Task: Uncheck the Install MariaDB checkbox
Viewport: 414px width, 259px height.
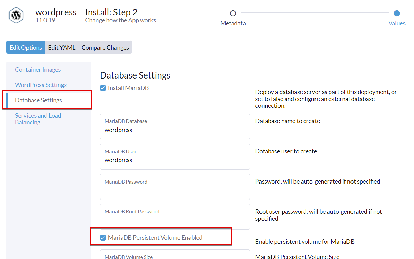Action: [x=103, y=88]
